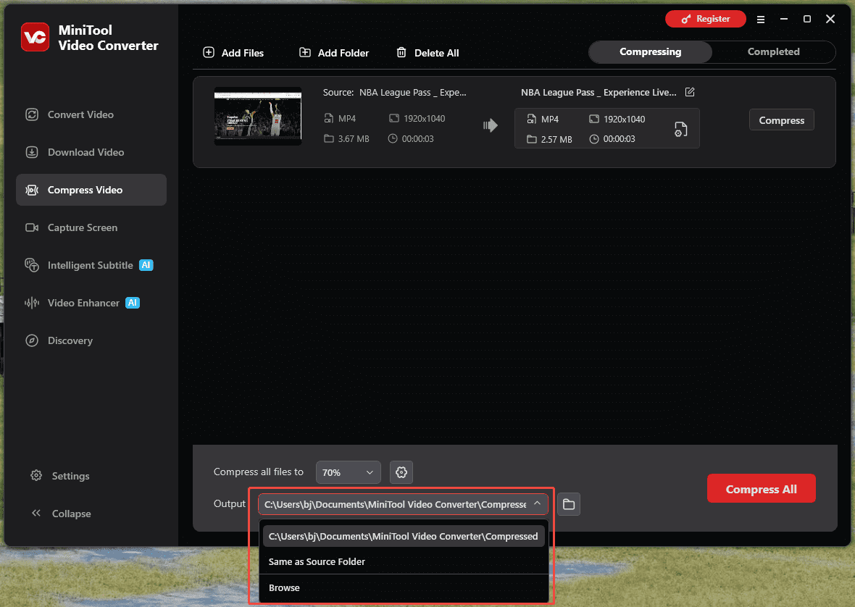
Task: Click the Delete All trash icon
Action: (x=401, y=52)
